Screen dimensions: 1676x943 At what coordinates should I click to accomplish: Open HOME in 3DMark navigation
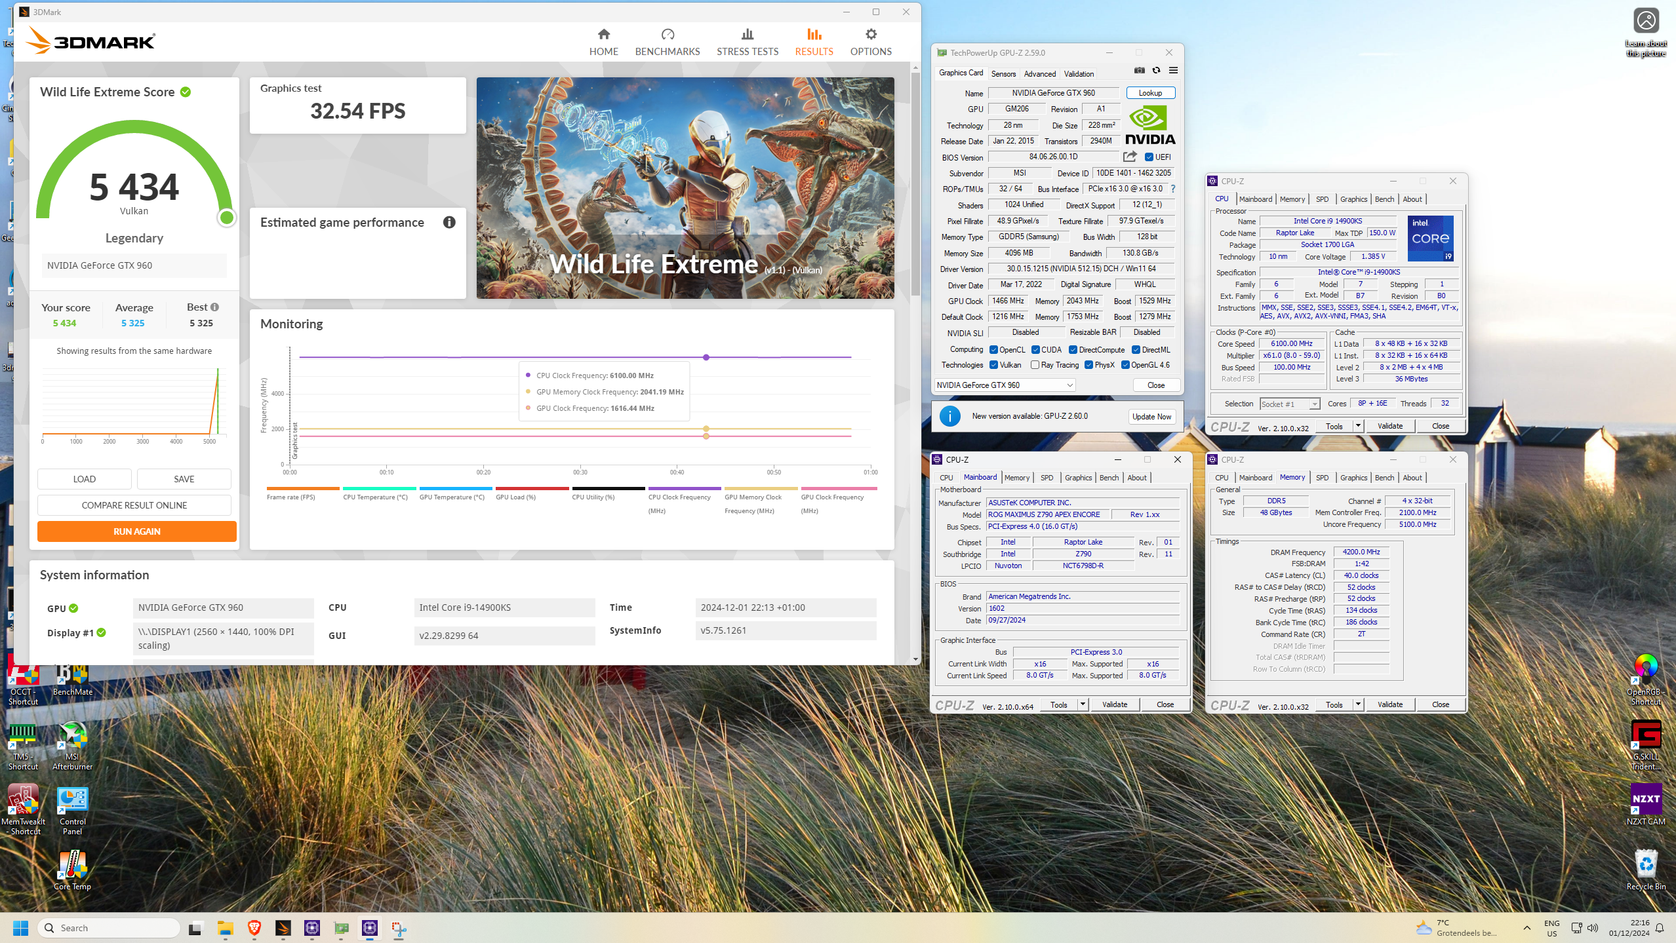click(603, 42)
